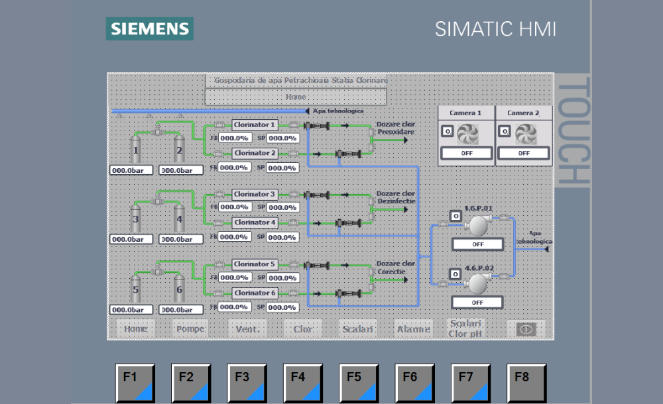Select the Clorinator 6 label box
Viewport: 663px width, 404px height.
[x=255, y=293]
